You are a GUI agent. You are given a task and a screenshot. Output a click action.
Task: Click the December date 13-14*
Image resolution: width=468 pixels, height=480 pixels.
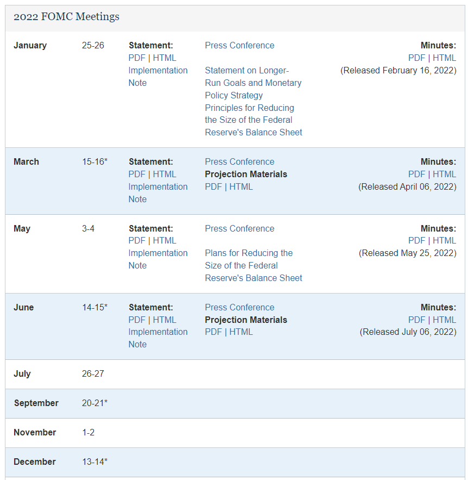click(95, 462)
